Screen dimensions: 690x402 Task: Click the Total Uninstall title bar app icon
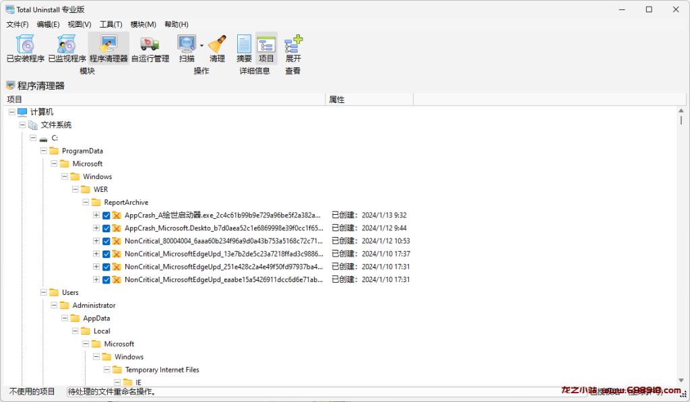9,9
